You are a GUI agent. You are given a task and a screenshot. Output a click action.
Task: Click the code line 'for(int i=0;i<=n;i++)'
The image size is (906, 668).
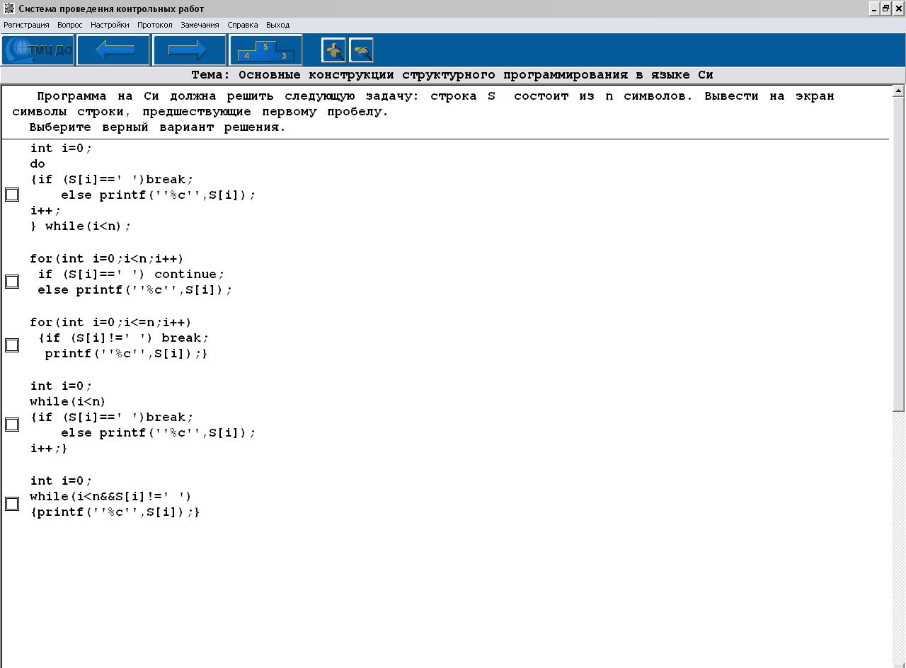(x=110, y=323)
